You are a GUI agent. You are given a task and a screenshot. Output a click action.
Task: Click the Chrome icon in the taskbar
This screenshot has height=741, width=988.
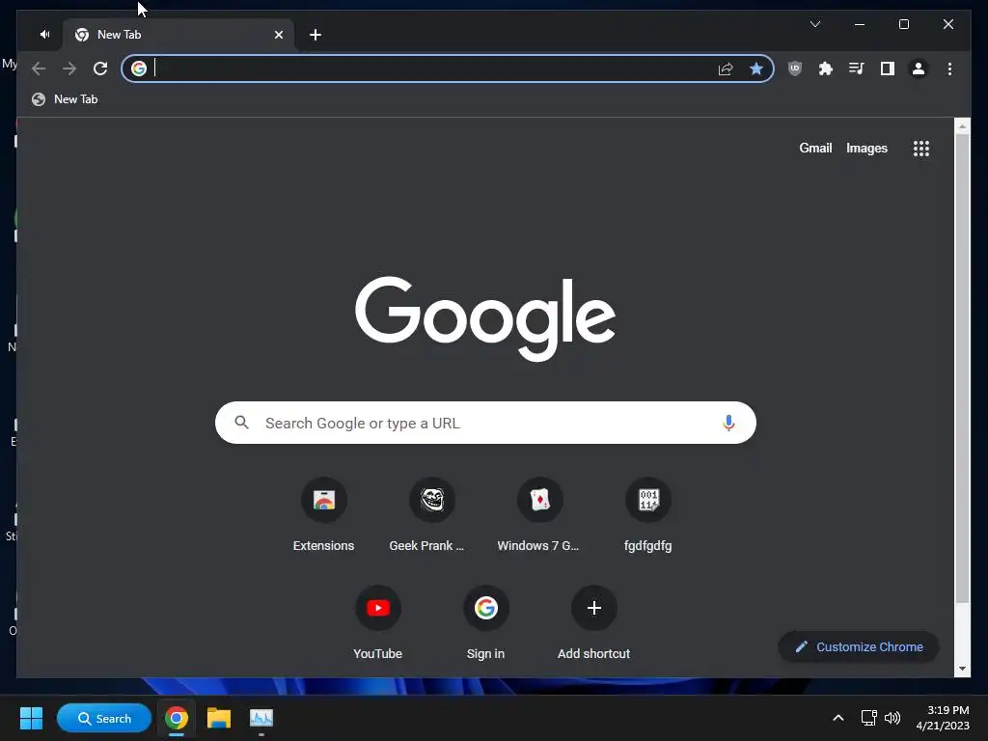(x=177, y=718)
